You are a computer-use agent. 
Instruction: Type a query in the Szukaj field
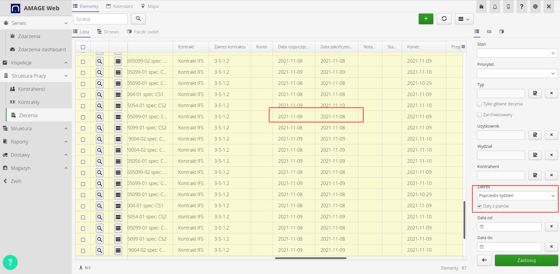tap(100, 19)
